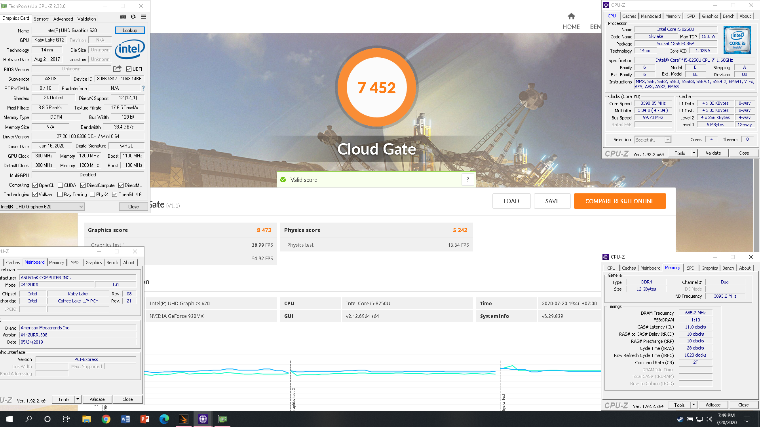Open Bench tab in top-right CPU-Z

(728, 16)
